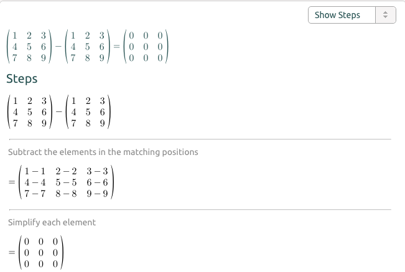The width and height of the screenshot is (405, 272).
Task: Click the minus sign between the green matrices
Action: pyautogui.click(x=58, y=47)
